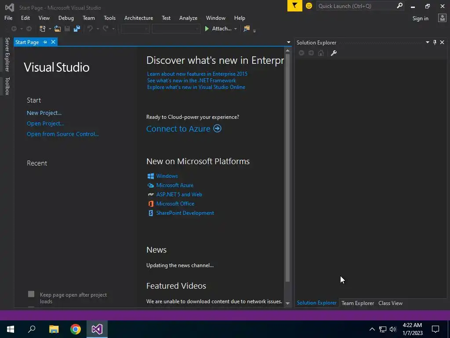450x338 pixels.
Task: Close the Solution Explorer panel
Action: tap(442, 42)
